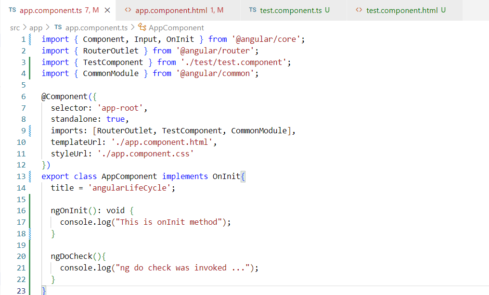Close the app.component.ts tab

pos(107,10)
